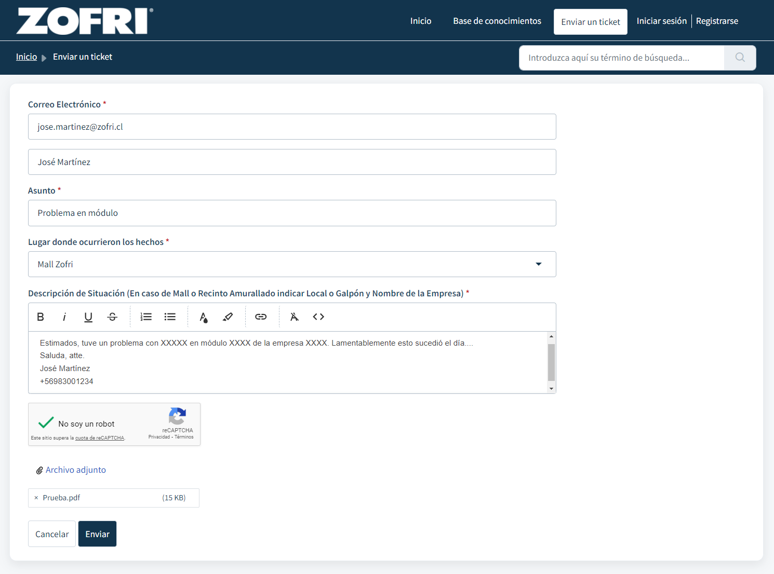
Task: Click the Enviar submit button
Action: pos(97,534)
